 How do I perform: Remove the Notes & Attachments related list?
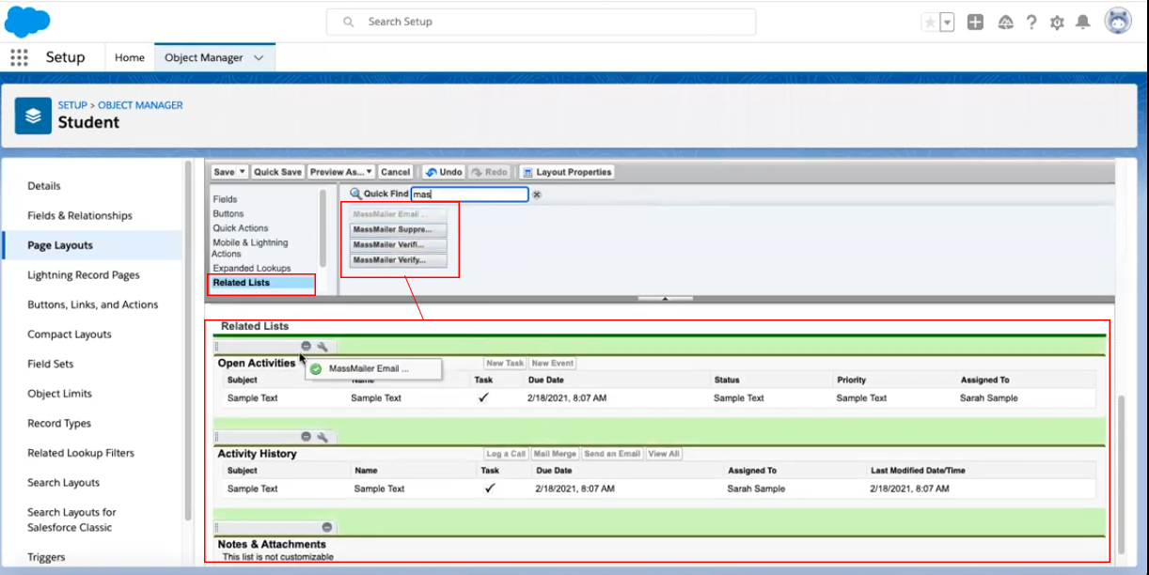coord(326,527)
